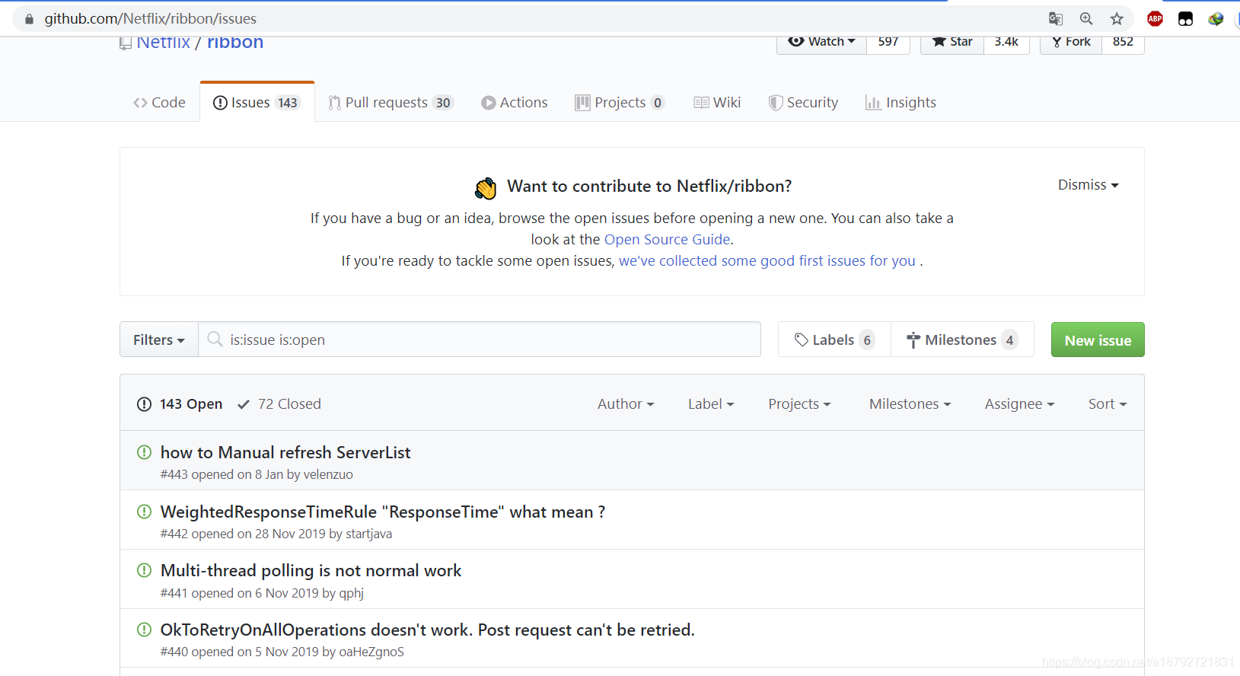Screen dimensions: 1240x676
Task: Open the Sort dropdown
Action: pos(1108,404)
